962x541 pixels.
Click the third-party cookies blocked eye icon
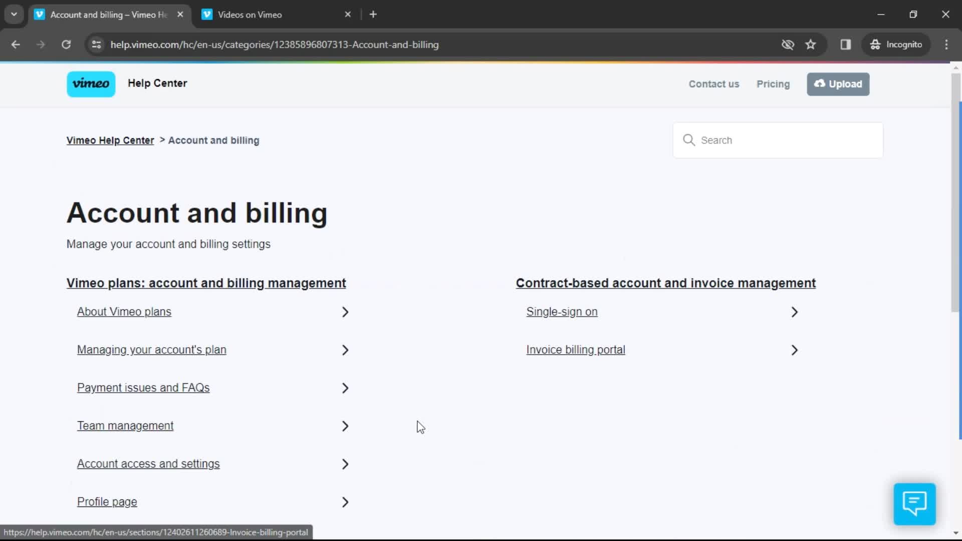click(x=788, y=45)
